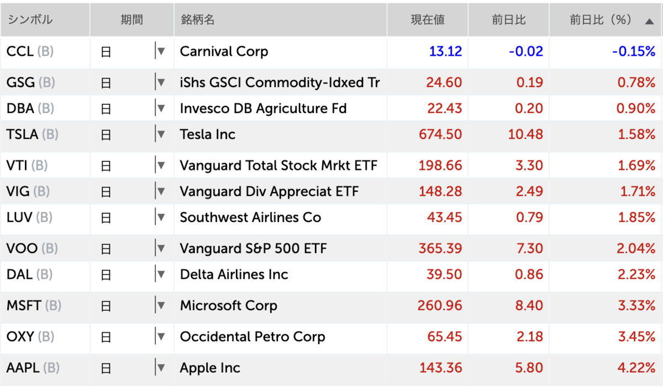Expand the period selector on the Tesla Inc row
Screen dimensions: 663x387
click(x=160, y=135)
